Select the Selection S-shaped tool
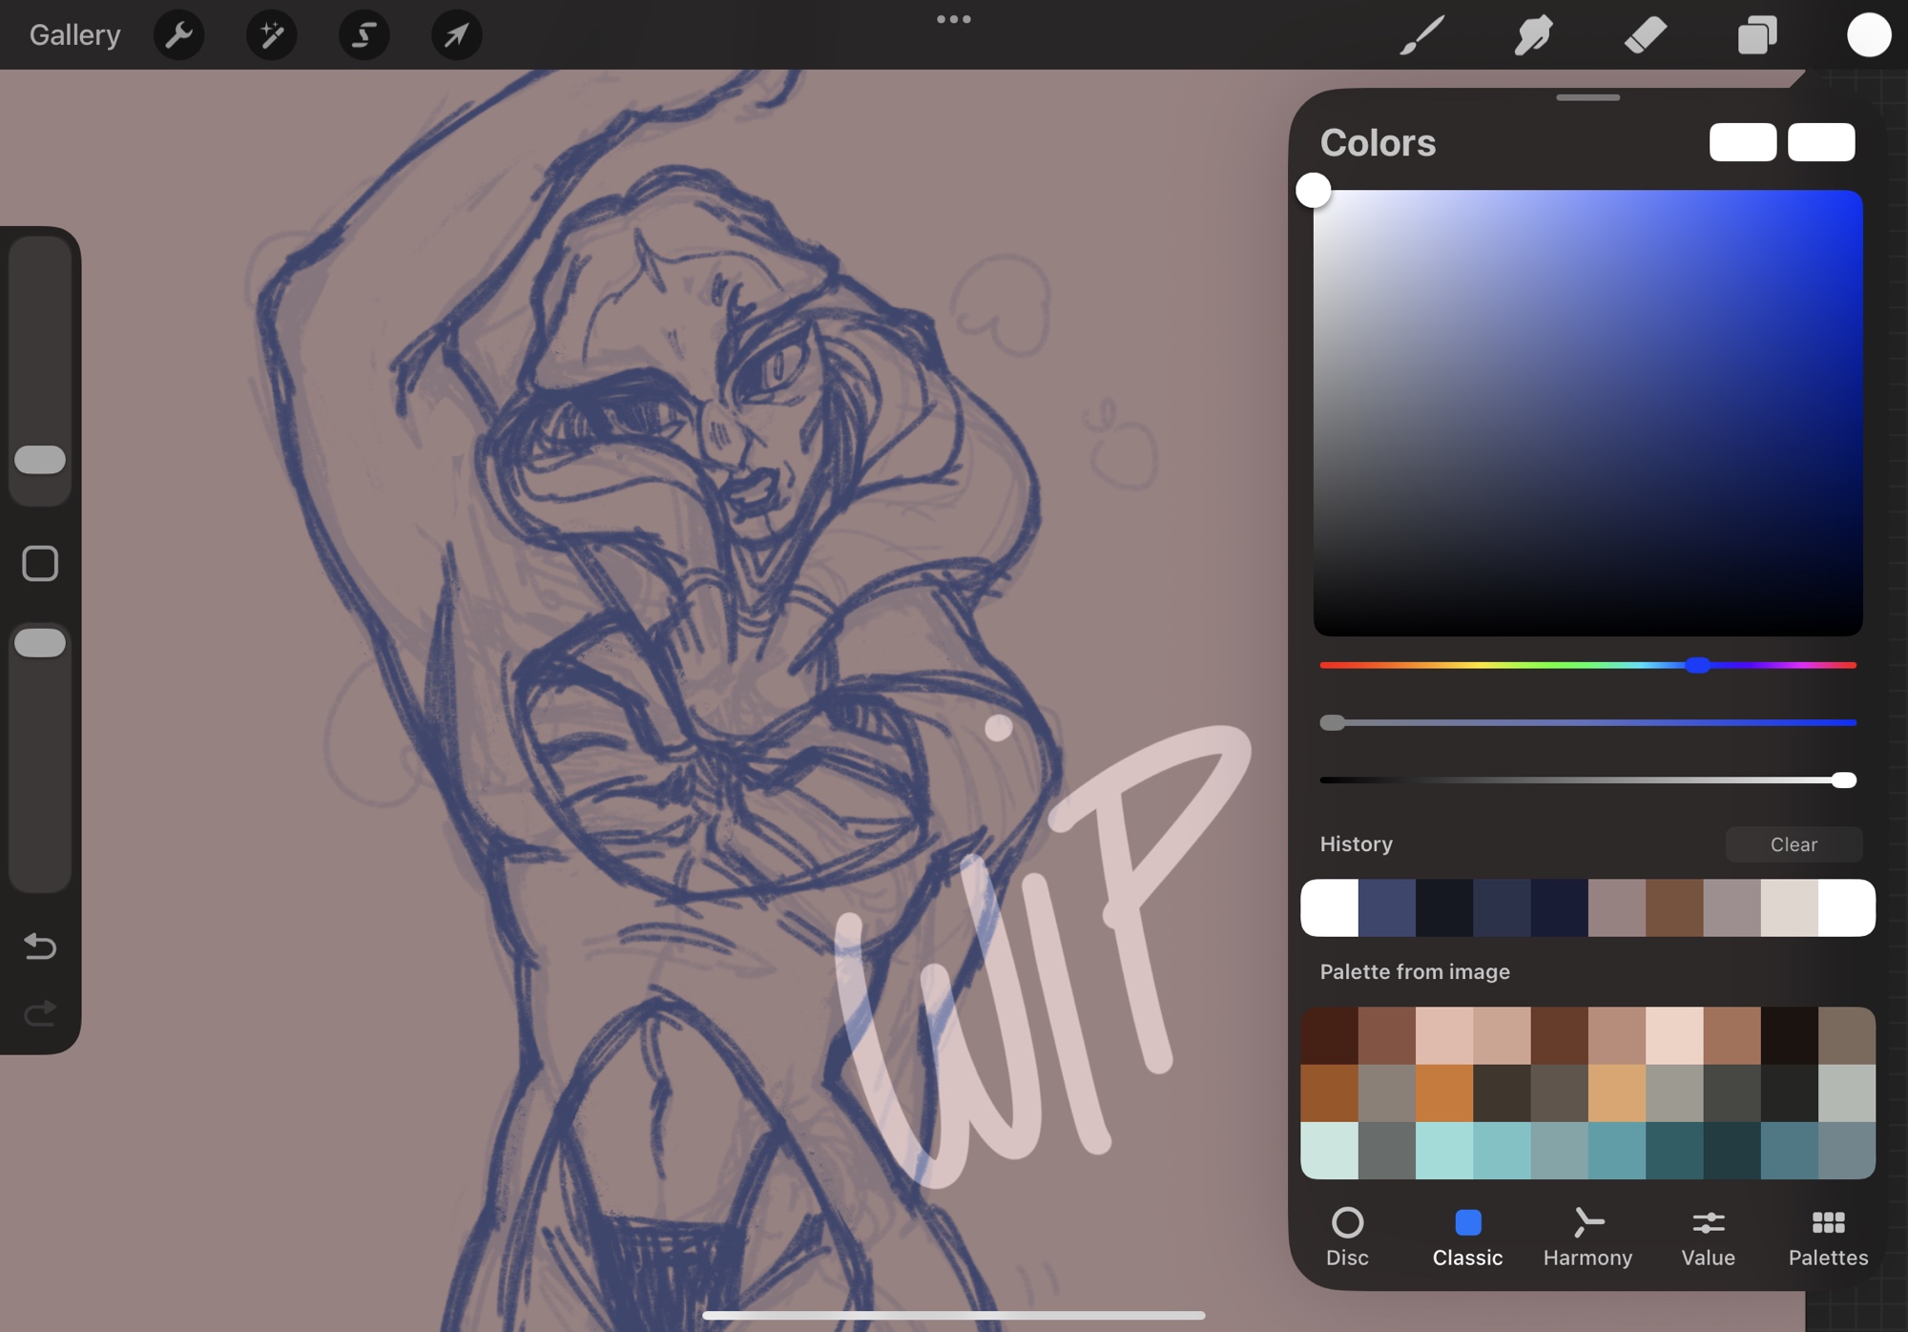Image resolution: width=1908 pixels, height=1332 pixels. [x=363, y=35]
